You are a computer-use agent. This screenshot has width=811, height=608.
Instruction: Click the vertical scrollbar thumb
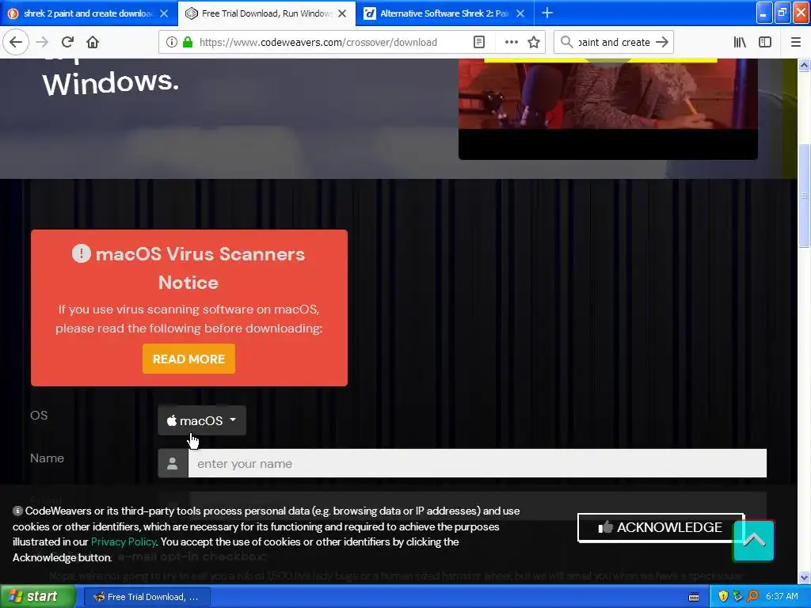[x=804, y=196]
